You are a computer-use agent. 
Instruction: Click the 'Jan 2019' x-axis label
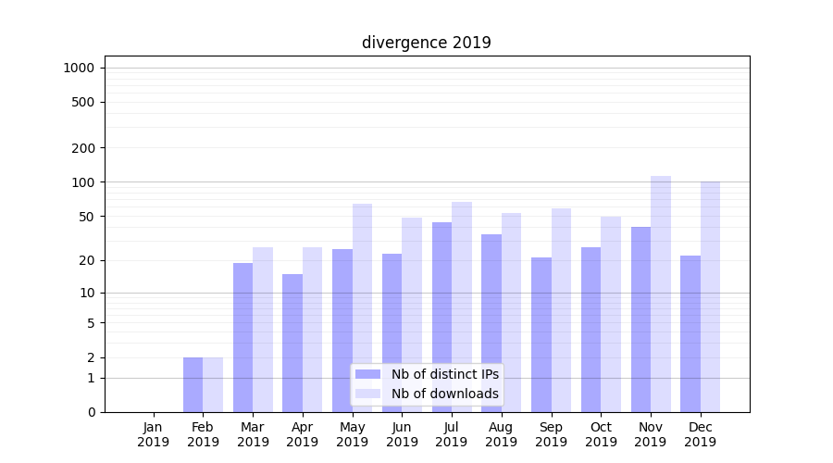pos(154,434)
